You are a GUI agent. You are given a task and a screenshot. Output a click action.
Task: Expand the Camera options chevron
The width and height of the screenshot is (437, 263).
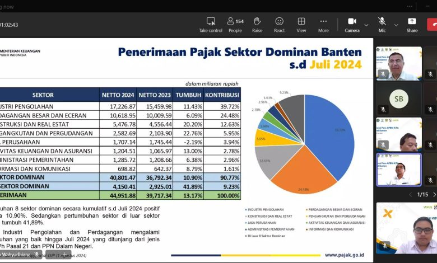click(x=366, y=25)
